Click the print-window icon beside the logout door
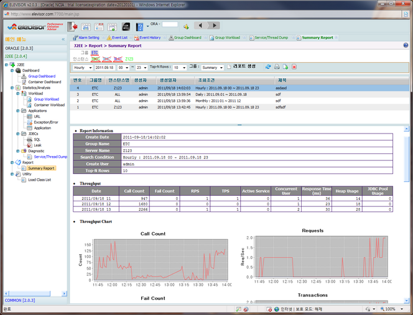413x315 pixels. (x=86, y=27)
